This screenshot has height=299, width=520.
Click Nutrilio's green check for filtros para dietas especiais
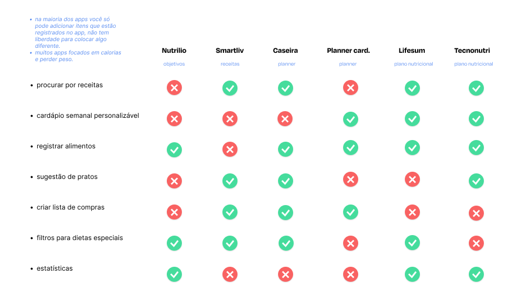(174, 243)
